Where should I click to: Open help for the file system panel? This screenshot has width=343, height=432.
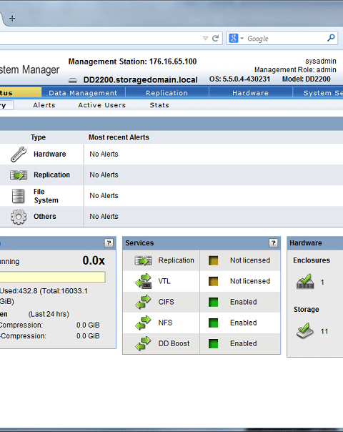109,243
